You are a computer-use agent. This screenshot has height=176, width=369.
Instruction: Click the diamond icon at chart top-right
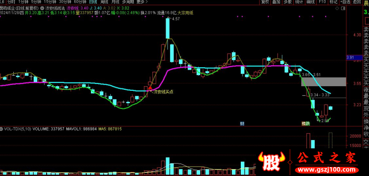[x=337, y=8]
